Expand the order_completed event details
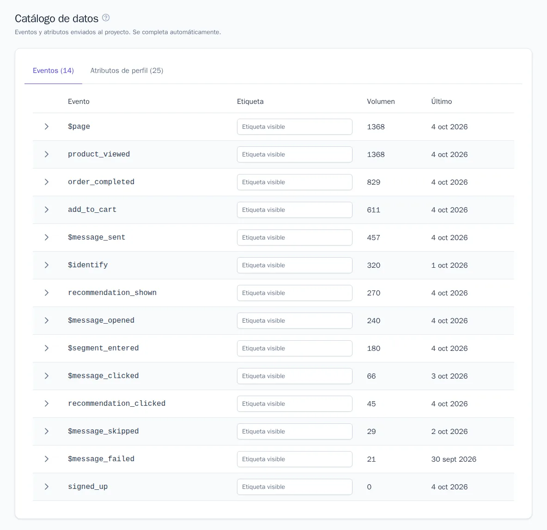The width and height of the screenshot is (547, 530). (46, 182)
